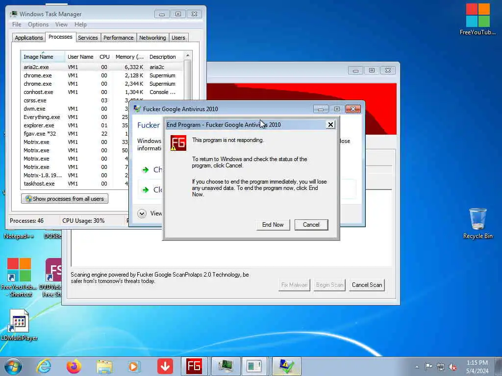The width and height of the screenshot is (502, 376).
Task: Open the Recycle Bin desktop icon
Action: pos(477,223)
